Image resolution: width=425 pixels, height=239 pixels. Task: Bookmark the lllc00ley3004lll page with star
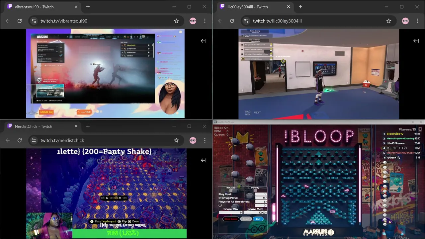(x=389, y=21)
